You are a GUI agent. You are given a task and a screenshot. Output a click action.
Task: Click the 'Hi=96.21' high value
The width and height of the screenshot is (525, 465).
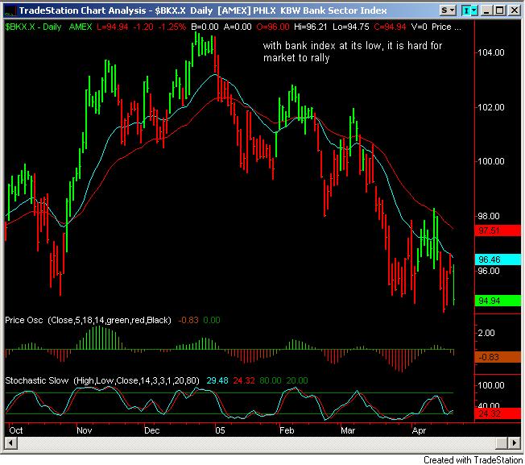click(310, 27)
